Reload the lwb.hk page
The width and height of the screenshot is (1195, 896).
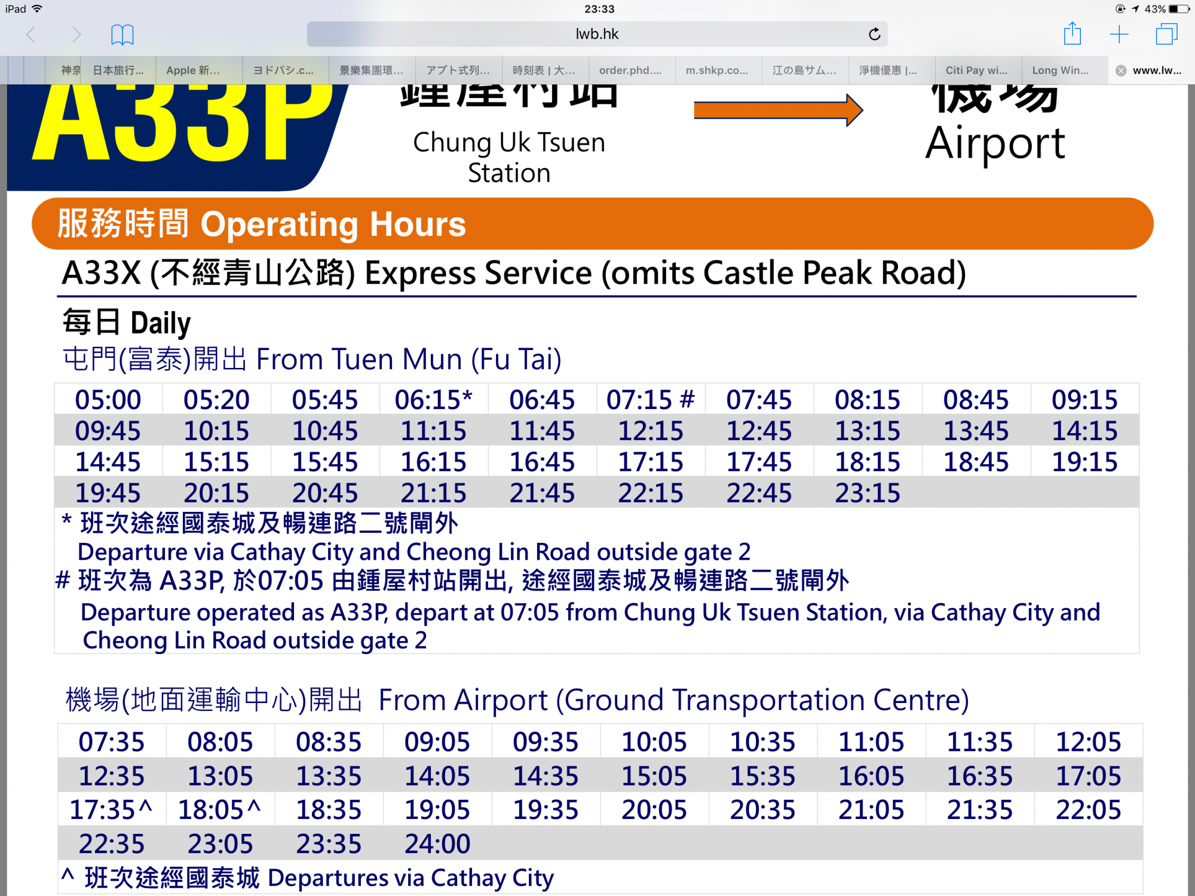(874, 35)
